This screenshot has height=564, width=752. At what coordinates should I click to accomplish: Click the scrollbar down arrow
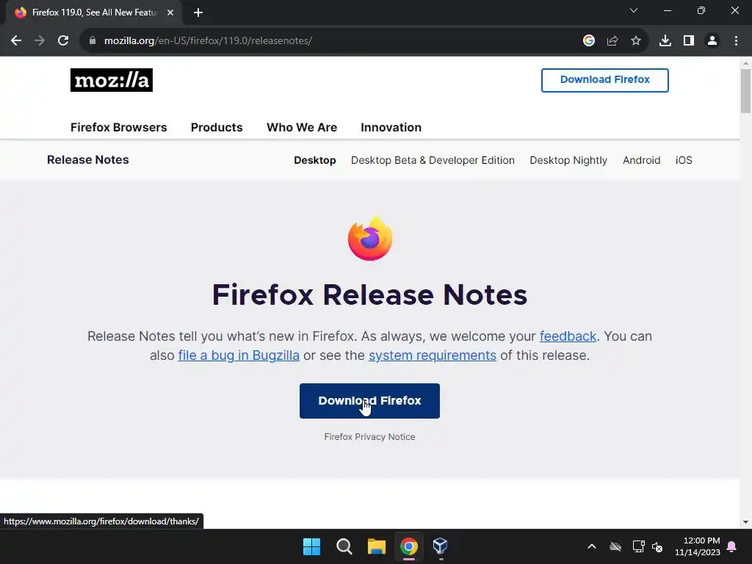point(745,522)
